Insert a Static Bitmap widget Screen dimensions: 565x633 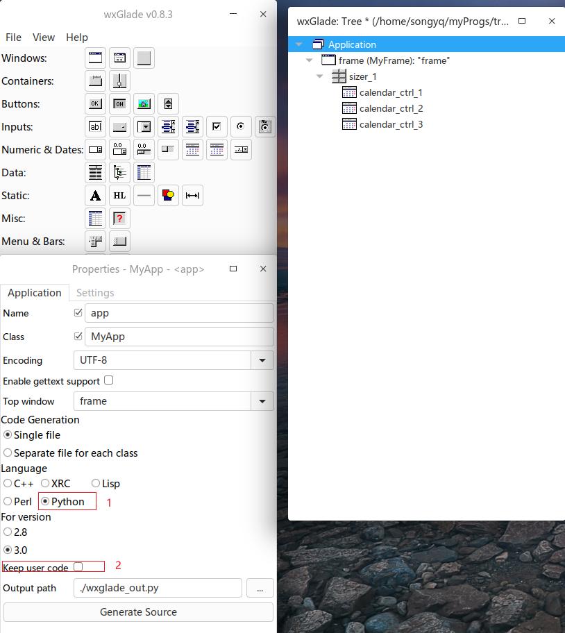[x=168, y=196]
